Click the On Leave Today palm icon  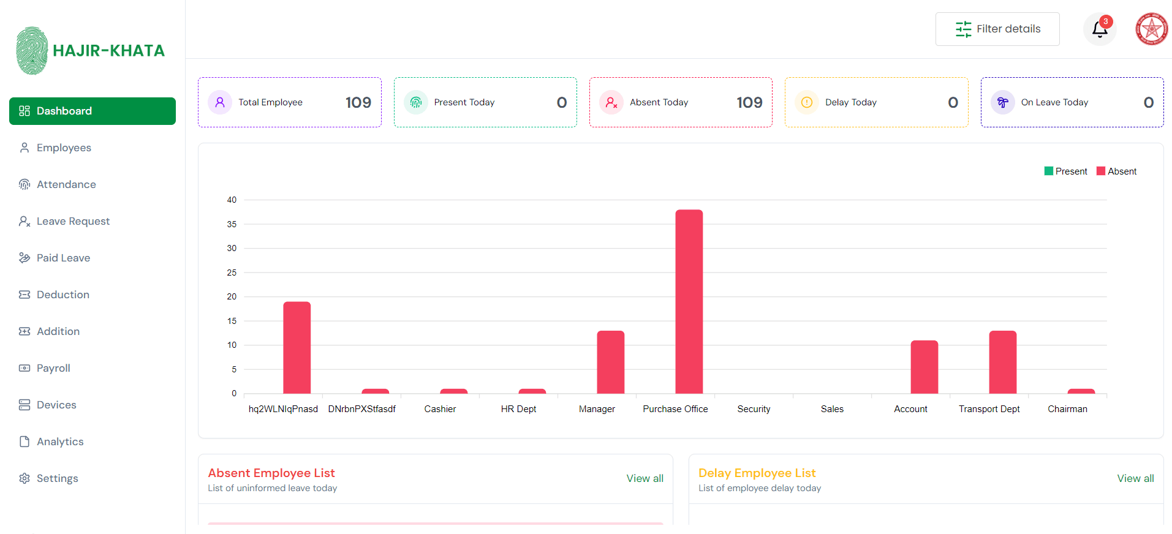click(1003, 102)
